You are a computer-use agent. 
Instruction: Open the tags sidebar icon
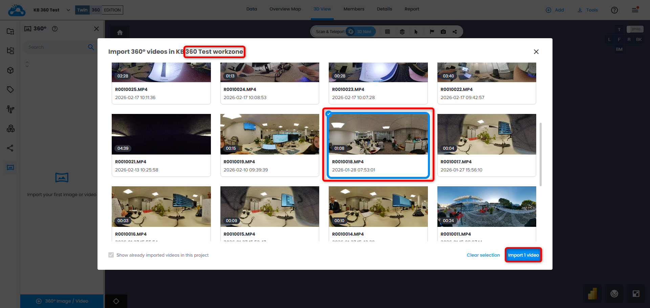[10, 90]
